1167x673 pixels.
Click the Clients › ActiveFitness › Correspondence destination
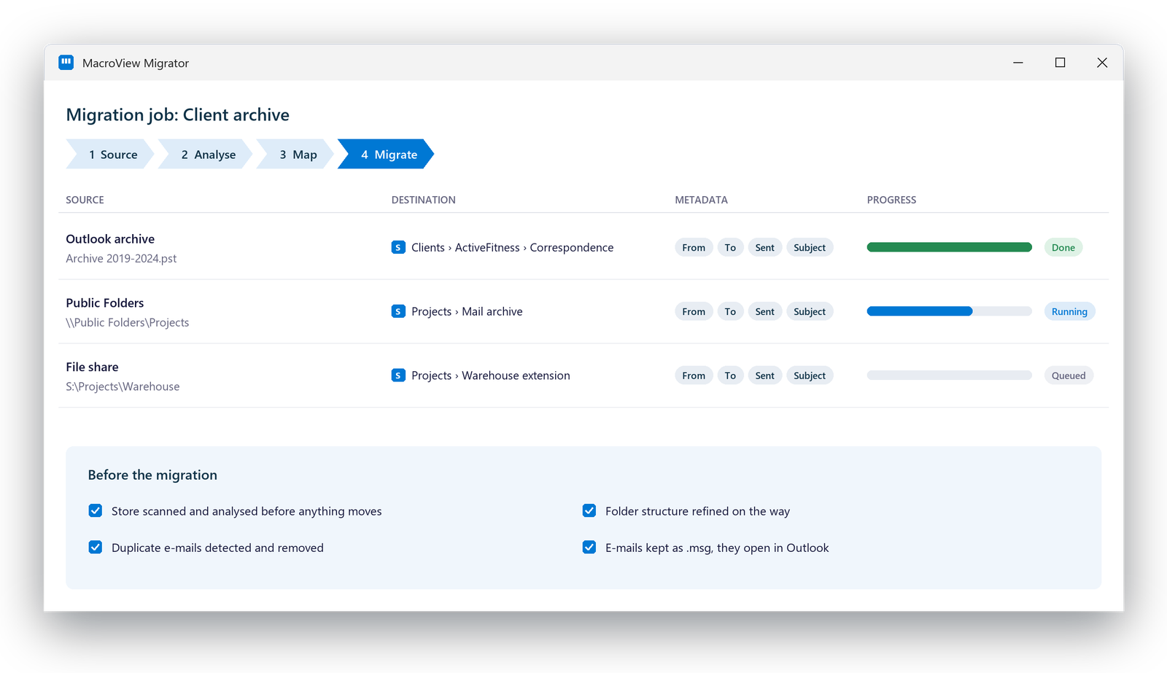(512, 248)
